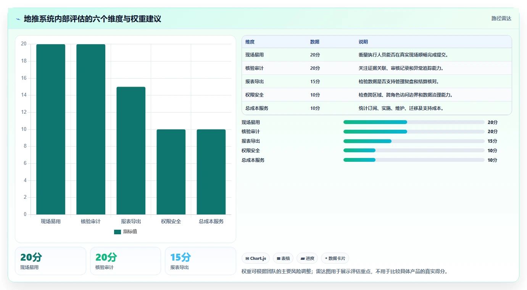Click the 报表导出 x-axis label

coord(131,221)
